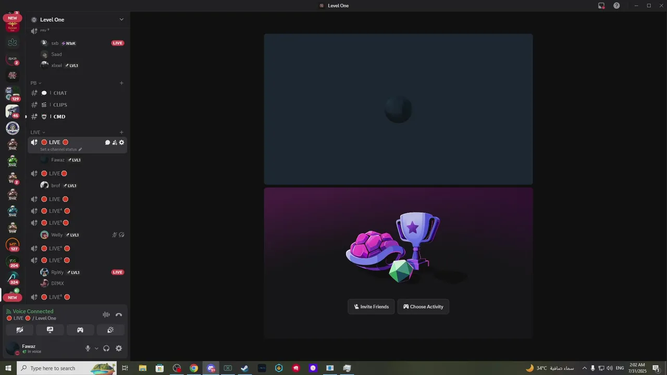Open Windows Start menu
667x375 pixels.
pyautogui.click(x=8, y=368)
